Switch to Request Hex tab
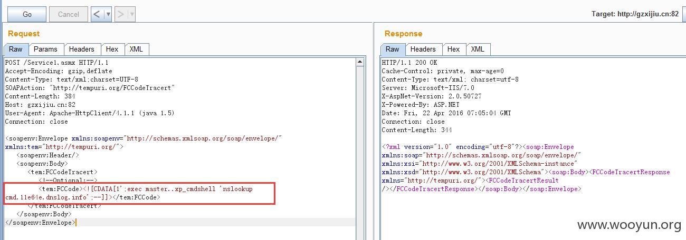Viewport: 686px width, 240px height. pyautogui.click(x=112, y=49)
